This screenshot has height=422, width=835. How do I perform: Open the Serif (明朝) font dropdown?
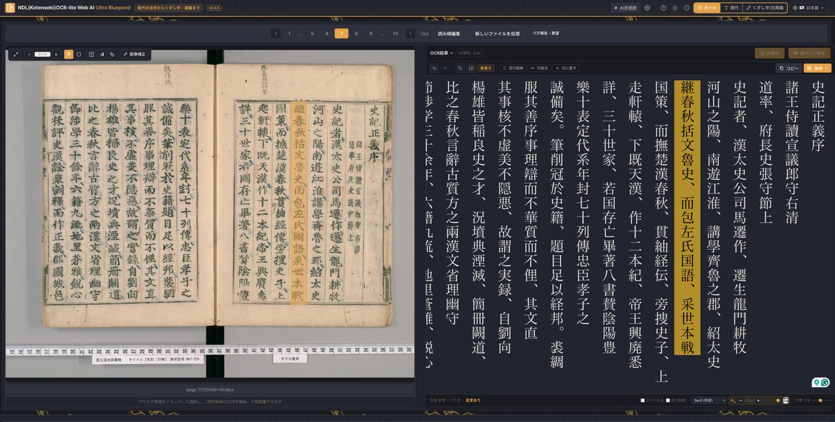(708, 400)
